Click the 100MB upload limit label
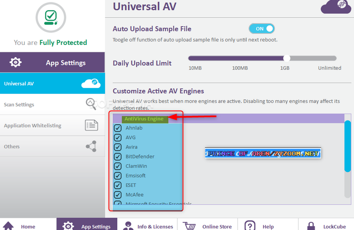 [x=240, y=68]
